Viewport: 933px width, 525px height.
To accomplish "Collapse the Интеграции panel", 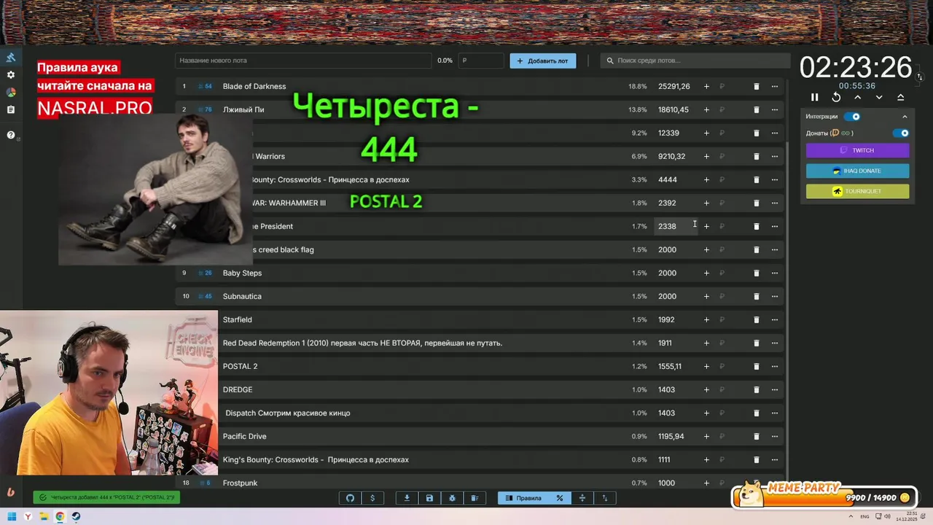I will click(905, 117).
